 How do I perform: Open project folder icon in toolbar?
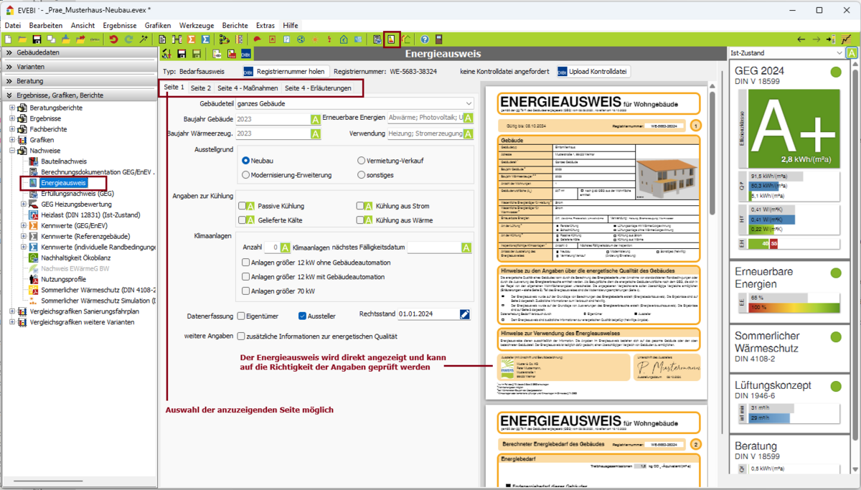click(x=23, y=39)
